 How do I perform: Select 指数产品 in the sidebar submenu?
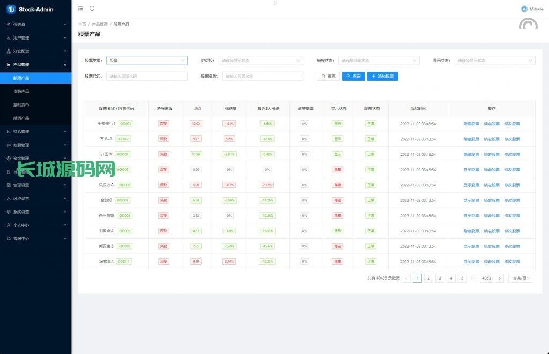click(21, 92)
